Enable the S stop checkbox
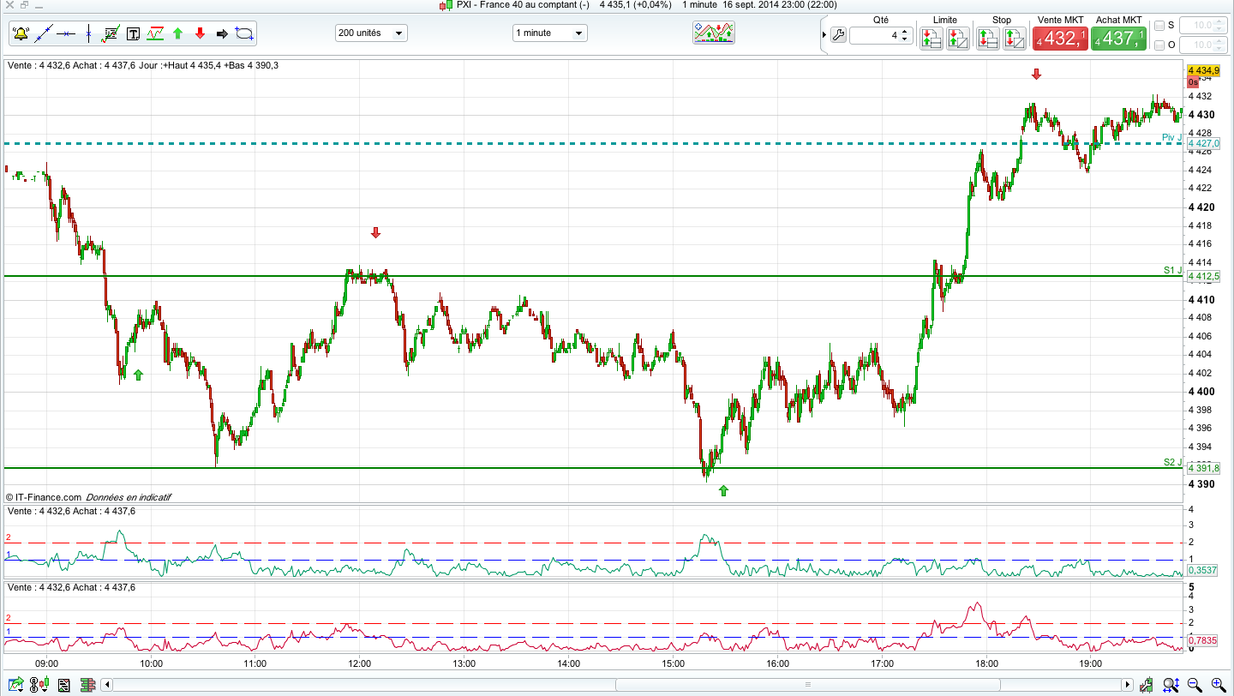Image resolution: width=1234 pixels, height=696 pixels. [x=1159, y=26]
